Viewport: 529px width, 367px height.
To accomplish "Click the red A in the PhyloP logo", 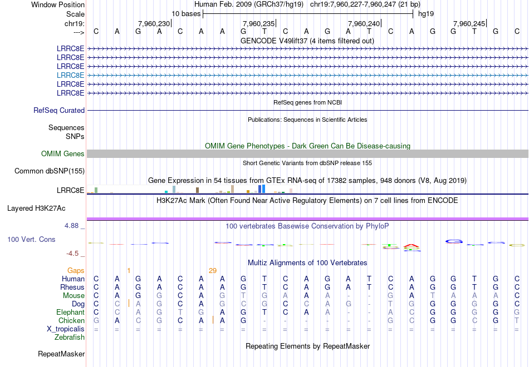I will 412,246.
